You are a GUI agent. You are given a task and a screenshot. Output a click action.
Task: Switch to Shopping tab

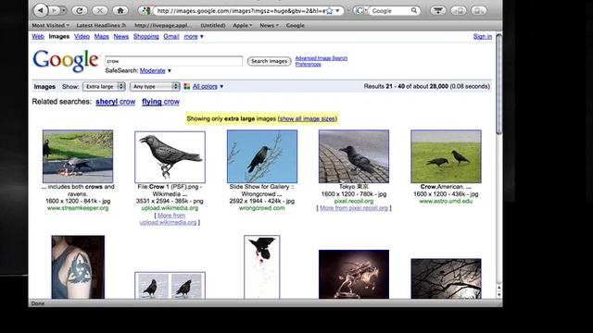point(146,37)
